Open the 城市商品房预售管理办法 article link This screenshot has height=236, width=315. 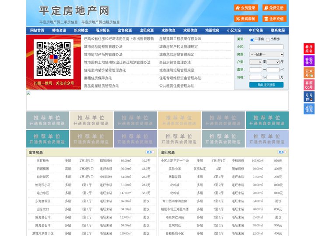click(x=103, y=47)
